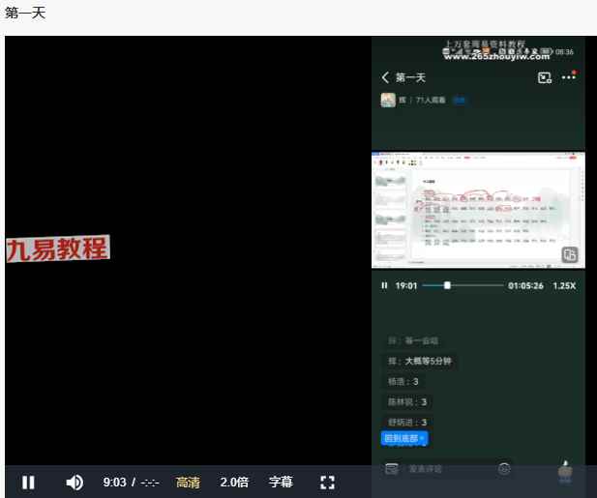Pause the main video player

pyautogui.click(x=28, y=483)
